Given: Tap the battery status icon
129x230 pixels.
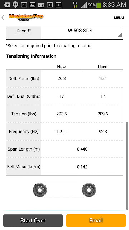Looking at the screenshot, I should (x=99, y=5).
